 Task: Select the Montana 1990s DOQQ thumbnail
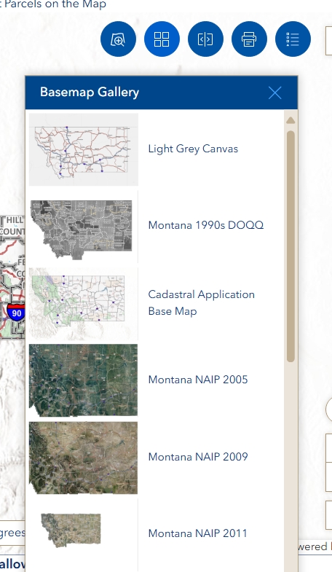84,227
